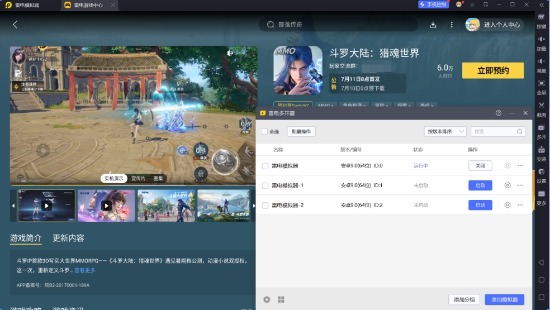This screenshot has width=550, height=310.
Task: Click the 立即预约 pre-register button
Action: pyautogui.click(x=493, y=70)
